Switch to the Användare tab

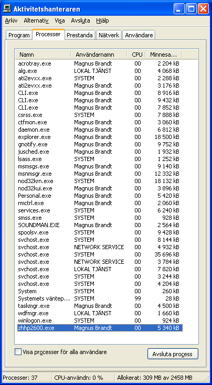tap(139, 35)
